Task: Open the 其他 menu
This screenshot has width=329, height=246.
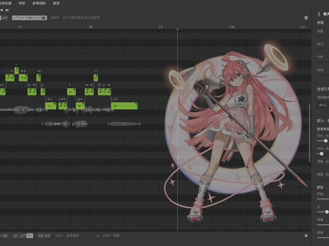Action: 56,3
